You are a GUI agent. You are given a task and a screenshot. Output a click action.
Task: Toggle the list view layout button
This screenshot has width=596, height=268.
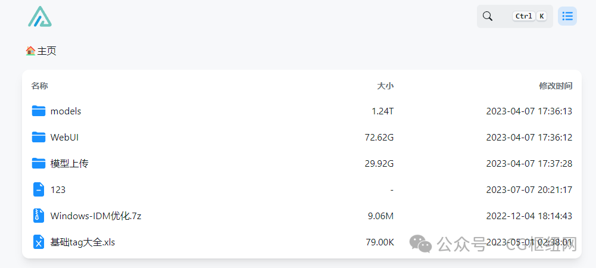pyautogui.click(x=567, y=16)
